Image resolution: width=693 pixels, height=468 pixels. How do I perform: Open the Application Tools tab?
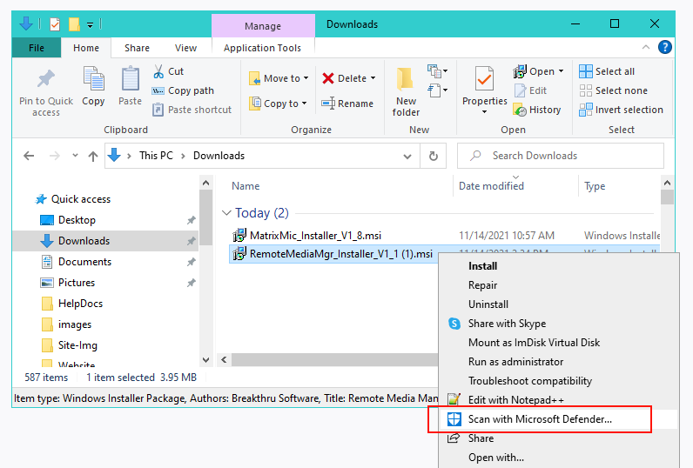[263, 48]
